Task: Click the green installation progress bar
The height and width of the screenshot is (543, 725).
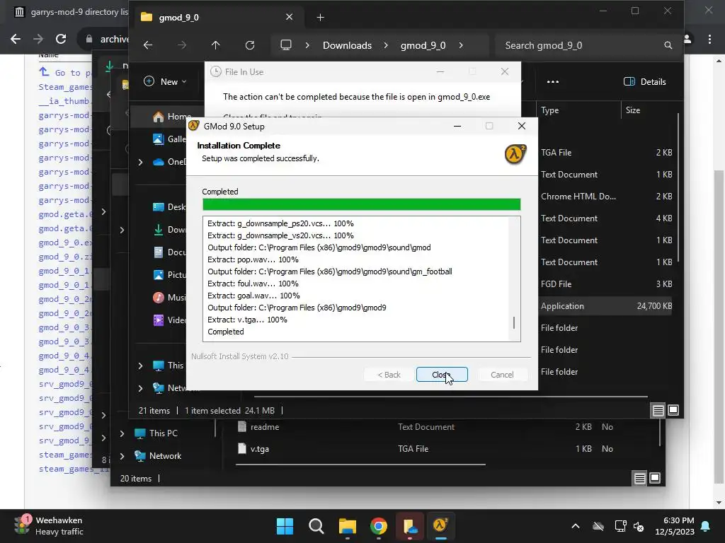Action: [361, 204]
